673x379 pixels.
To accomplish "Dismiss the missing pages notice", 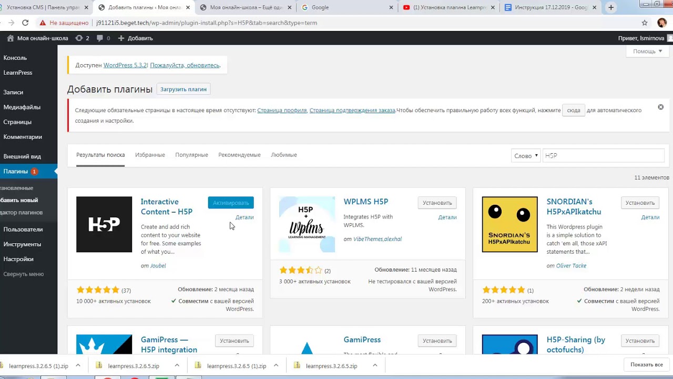I will (x=661, y=107).
